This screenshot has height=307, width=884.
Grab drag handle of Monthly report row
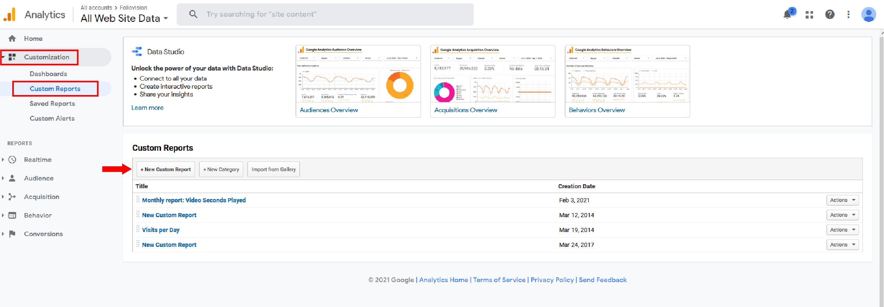(x=138, y=200)
